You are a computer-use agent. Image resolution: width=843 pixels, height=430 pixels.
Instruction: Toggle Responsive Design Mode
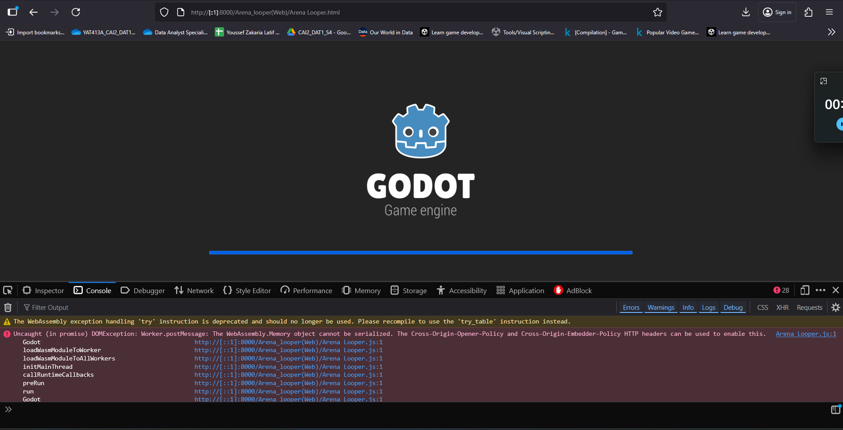point(805,290)
